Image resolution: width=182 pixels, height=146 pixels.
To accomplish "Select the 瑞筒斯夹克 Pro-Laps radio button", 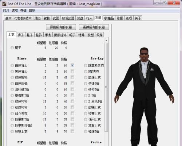I will (x=86, y=65).
